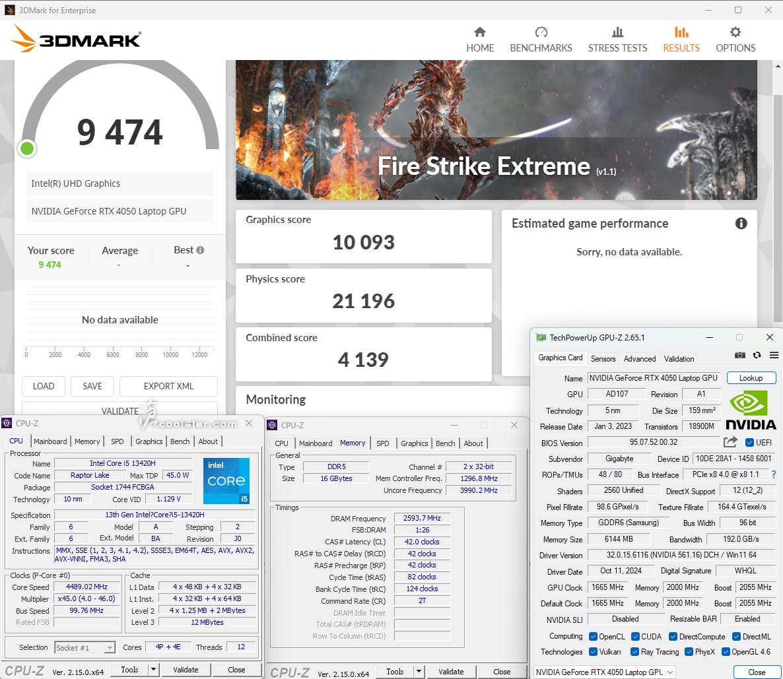Viewport: 783px width, 679px height.
Task: Toggle UEFI checkbox in GPU-Z
Action: (x=749, y=442)
